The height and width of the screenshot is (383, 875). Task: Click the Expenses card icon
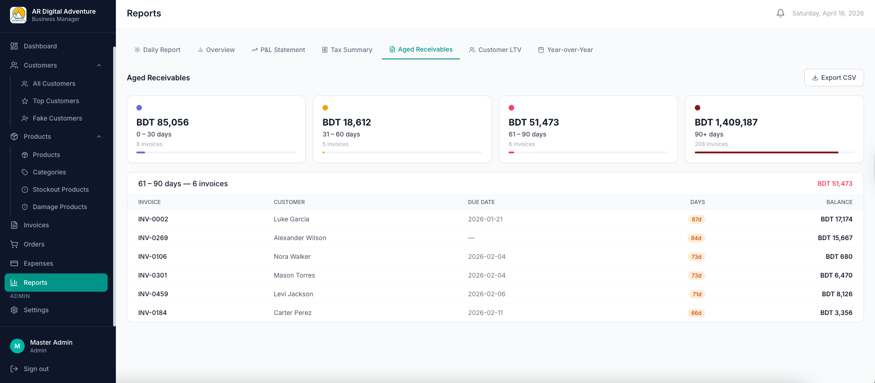coord(14,263)
